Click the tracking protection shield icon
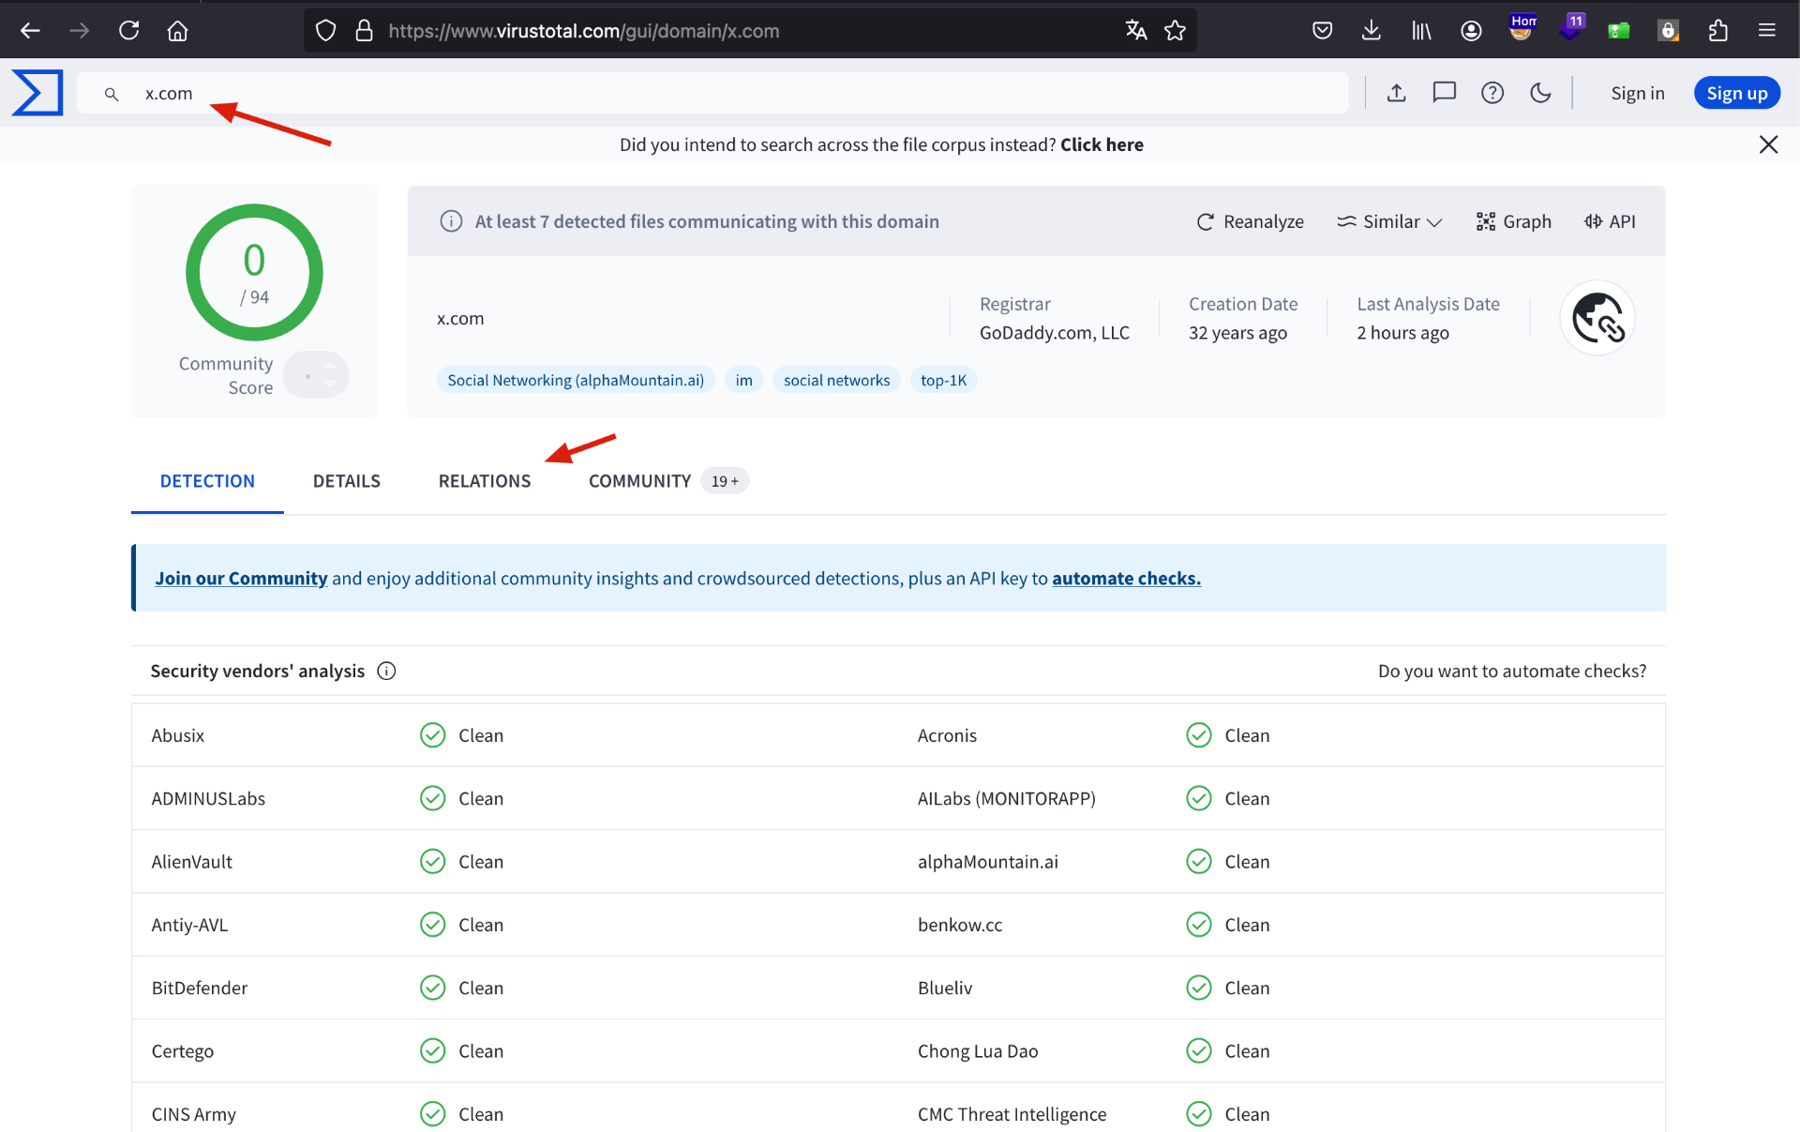Screen dimensions: 1800x1132 click(x=325, y=31)
